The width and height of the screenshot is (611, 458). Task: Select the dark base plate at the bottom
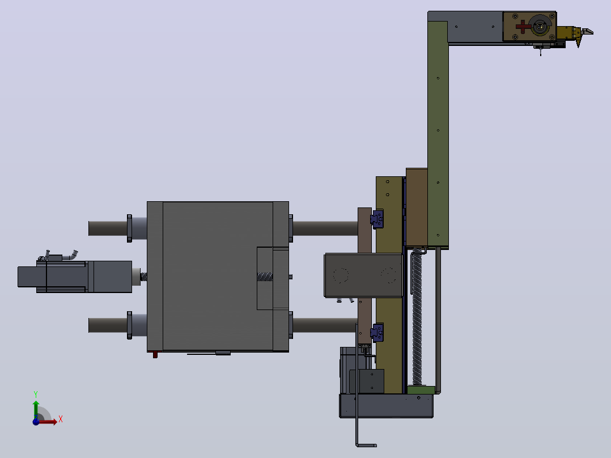click(x=386, y=406)
